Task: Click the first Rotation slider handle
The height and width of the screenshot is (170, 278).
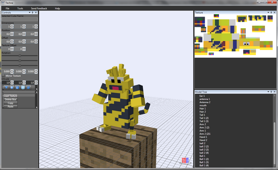Action: coord(20,56)
